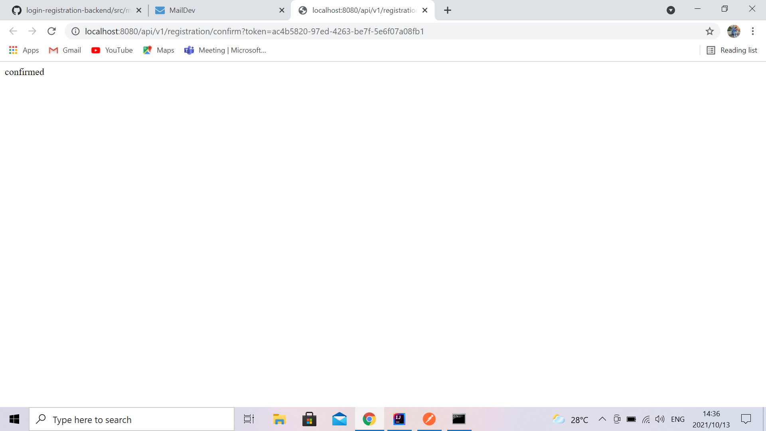This screenshot has height=431, width=766.
Task: Open a new browser tab
Action: pos(447,10)
